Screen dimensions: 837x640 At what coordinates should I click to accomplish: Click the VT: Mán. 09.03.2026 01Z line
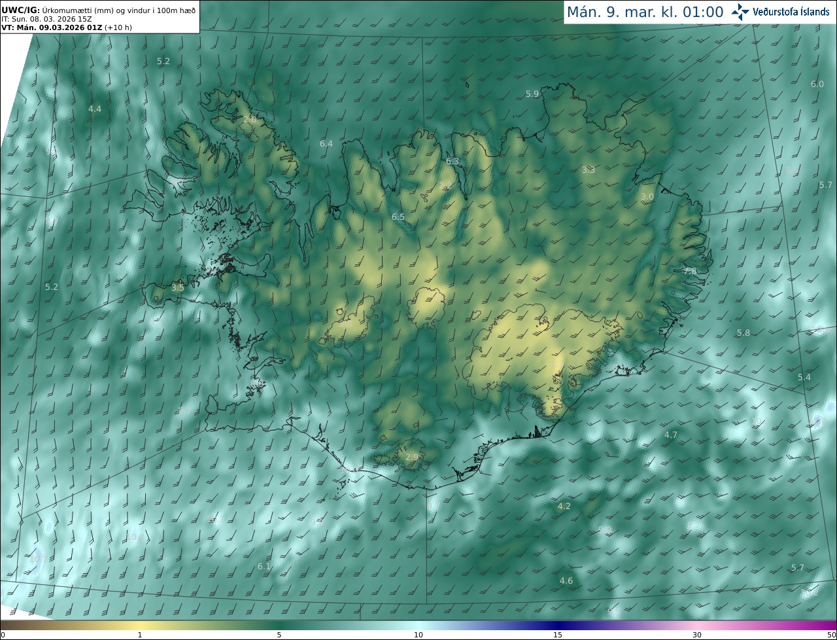coord(67,27)
